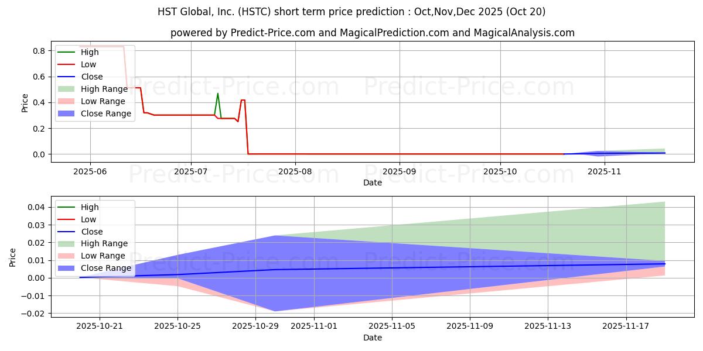Screen dimensions: 703x351
Task: Click the Date axis label under top chart
Action: (372, 183)
